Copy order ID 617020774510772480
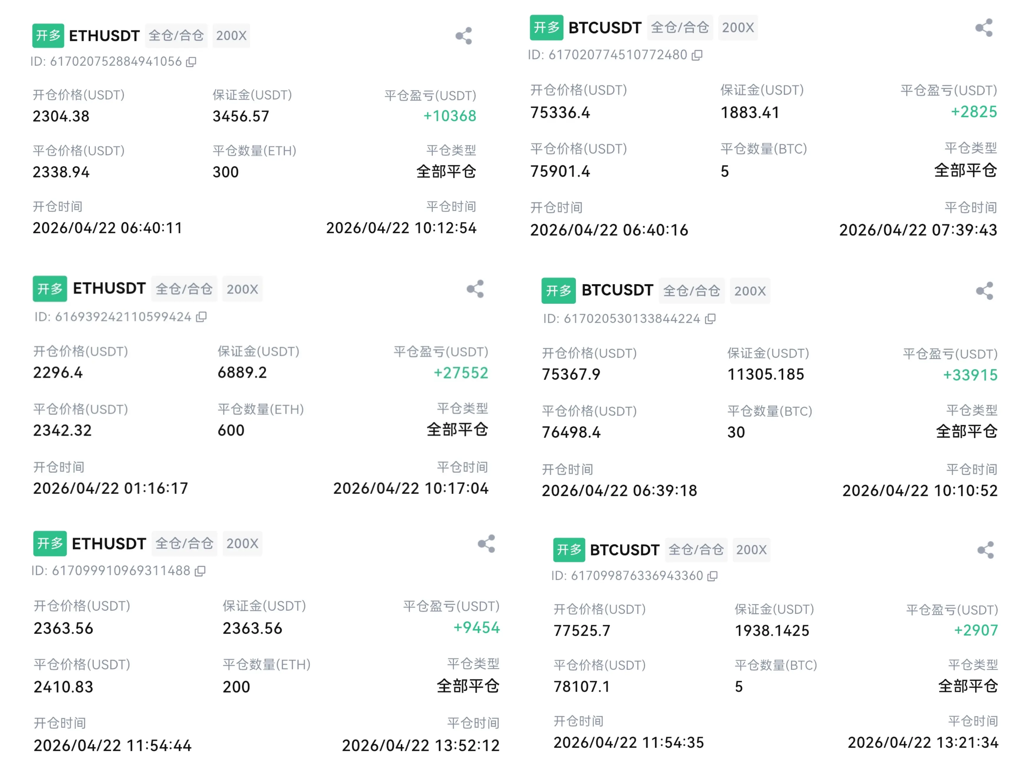This screenshot has width=1031, height=780. point(697,55)
